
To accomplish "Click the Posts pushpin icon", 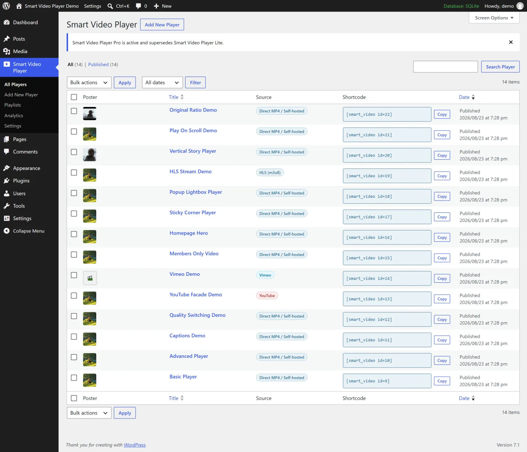I will pos(7,39).
